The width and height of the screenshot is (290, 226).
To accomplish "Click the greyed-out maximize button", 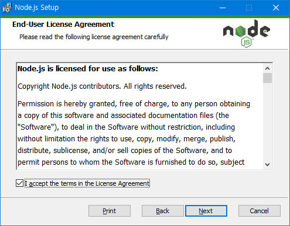I will 249,8.
